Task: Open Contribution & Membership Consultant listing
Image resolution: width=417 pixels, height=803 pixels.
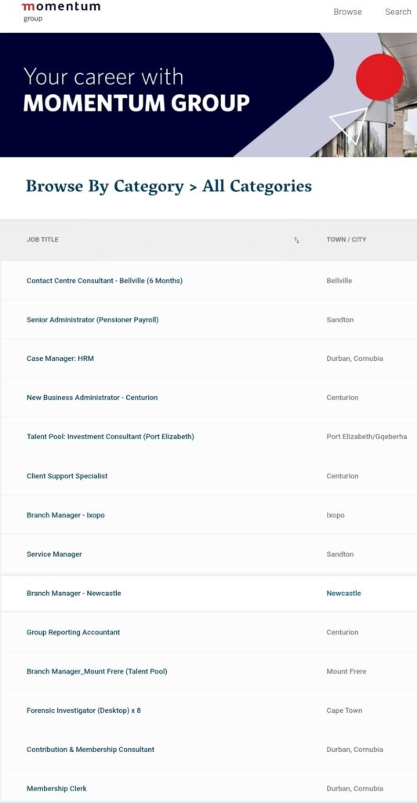Action: [91, 749]
